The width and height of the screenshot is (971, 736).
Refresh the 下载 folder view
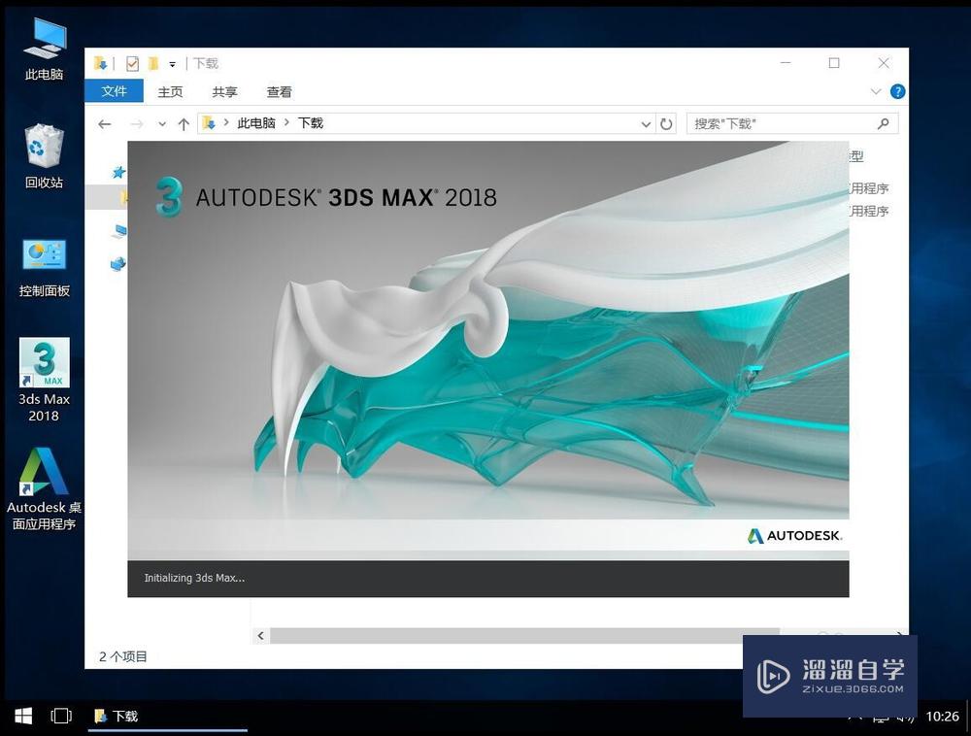pos(666,124)
